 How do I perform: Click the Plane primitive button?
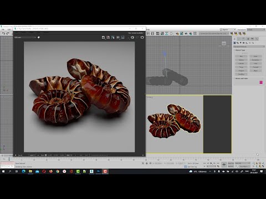(255, 71)
